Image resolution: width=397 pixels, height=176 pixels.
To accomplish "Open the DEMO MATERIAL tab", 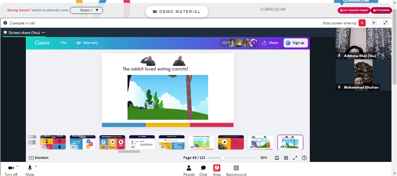I will coord(177,11).
